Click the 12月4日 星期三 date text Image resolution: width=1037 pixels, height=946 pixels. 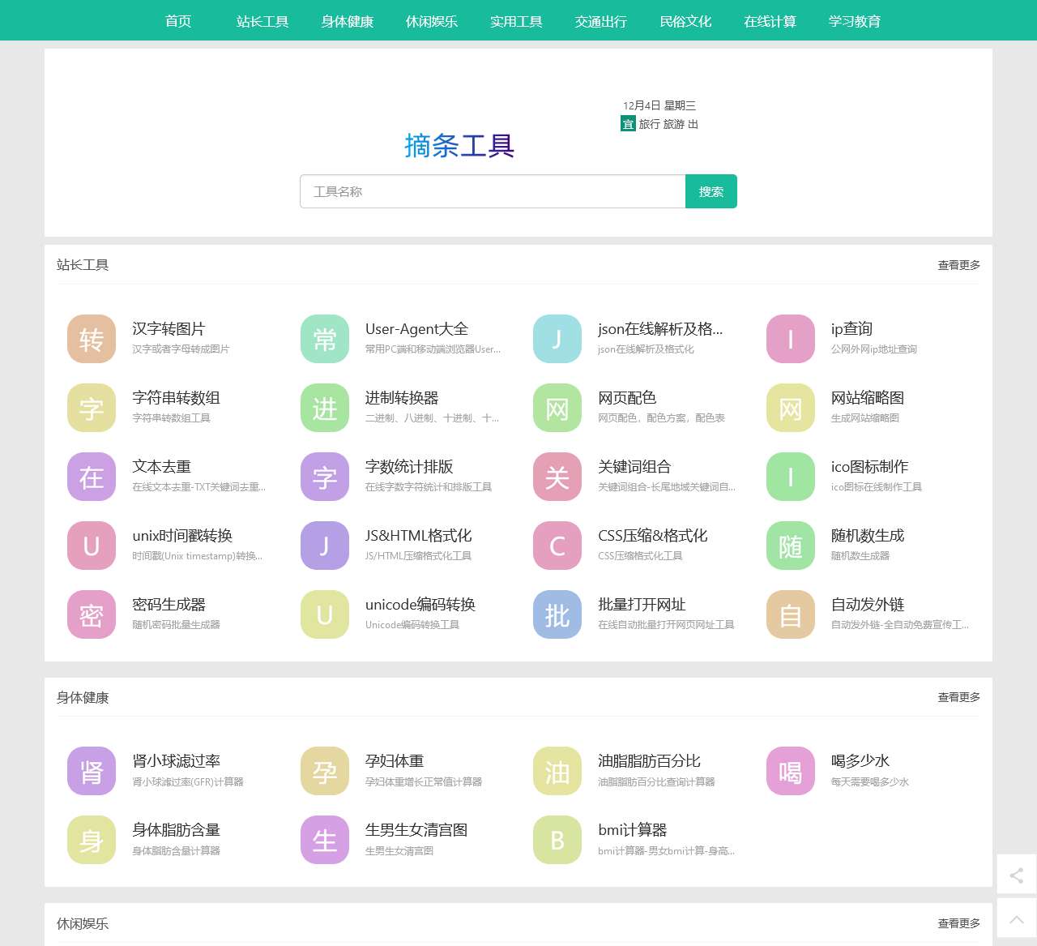pyautogui.click(x=659, y=105)
